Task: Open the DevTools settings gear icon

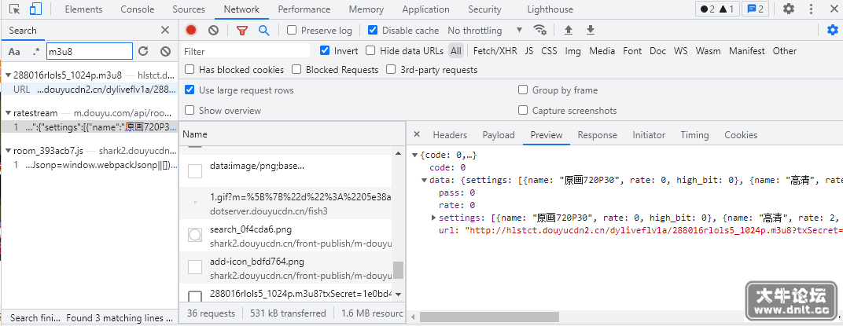Action: tap(788, 9)
